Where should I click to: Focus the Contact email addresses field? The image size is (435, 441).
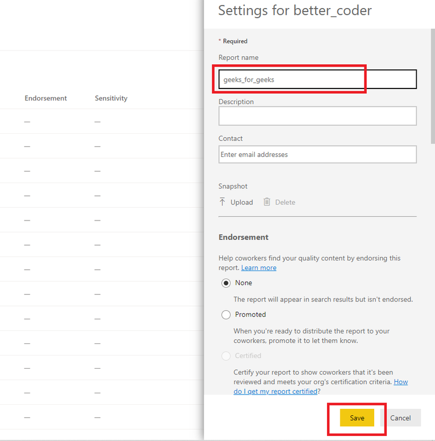[x=317, y=154]
